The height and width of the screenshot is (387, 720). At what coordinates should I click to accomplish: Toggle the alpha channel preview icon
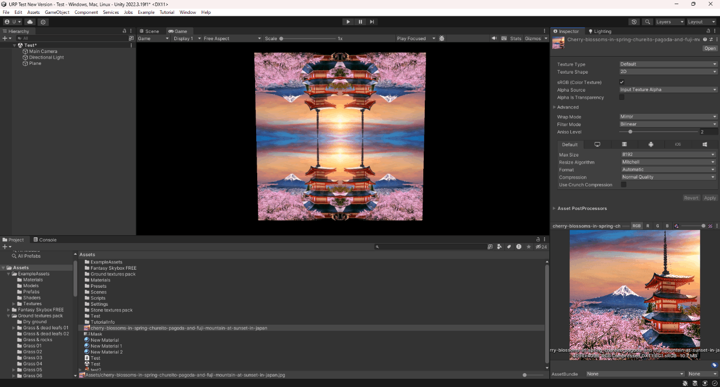coord(676,226)
